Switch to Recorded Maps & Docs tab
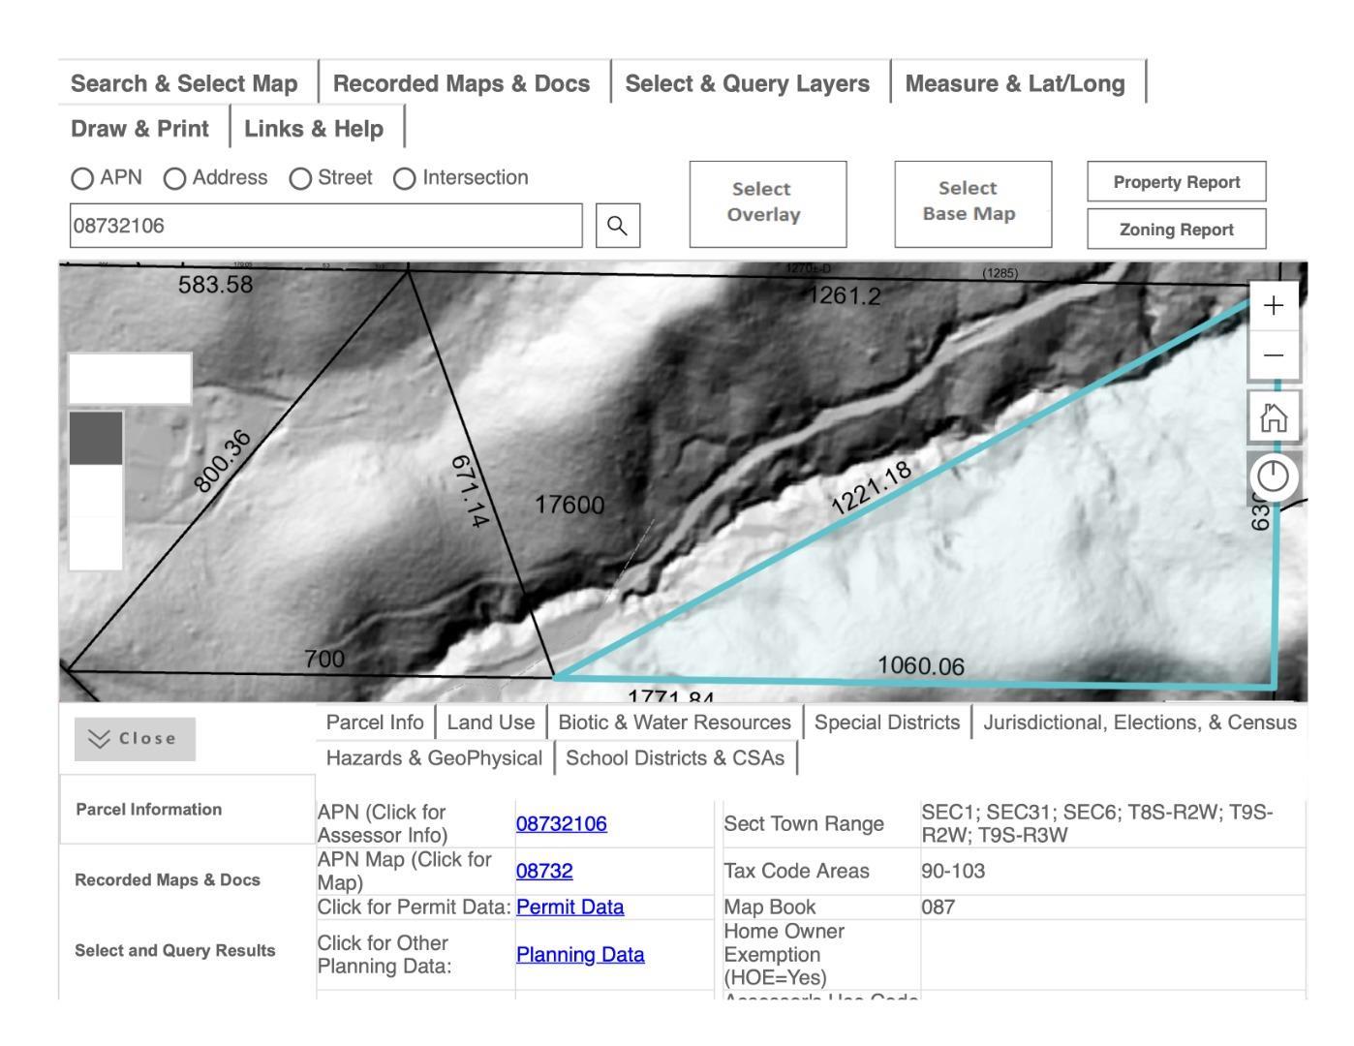 [461, 83]
